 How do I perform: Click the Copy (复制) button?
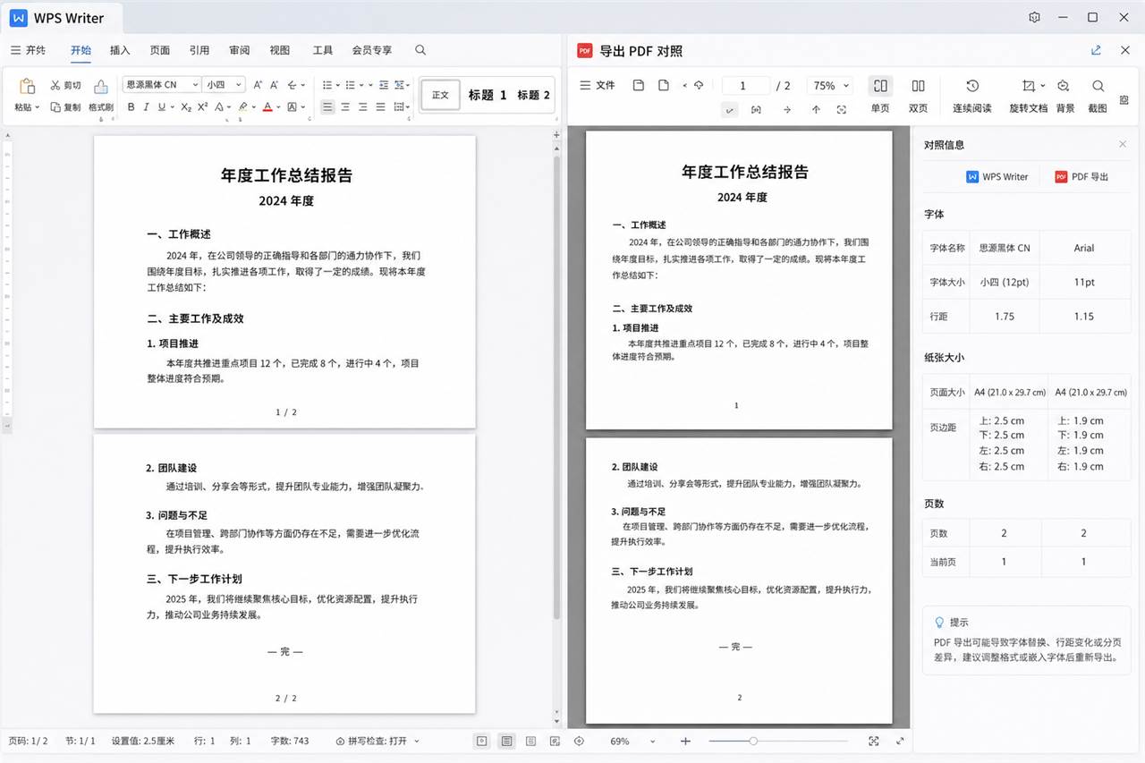[x=65, y=107]
